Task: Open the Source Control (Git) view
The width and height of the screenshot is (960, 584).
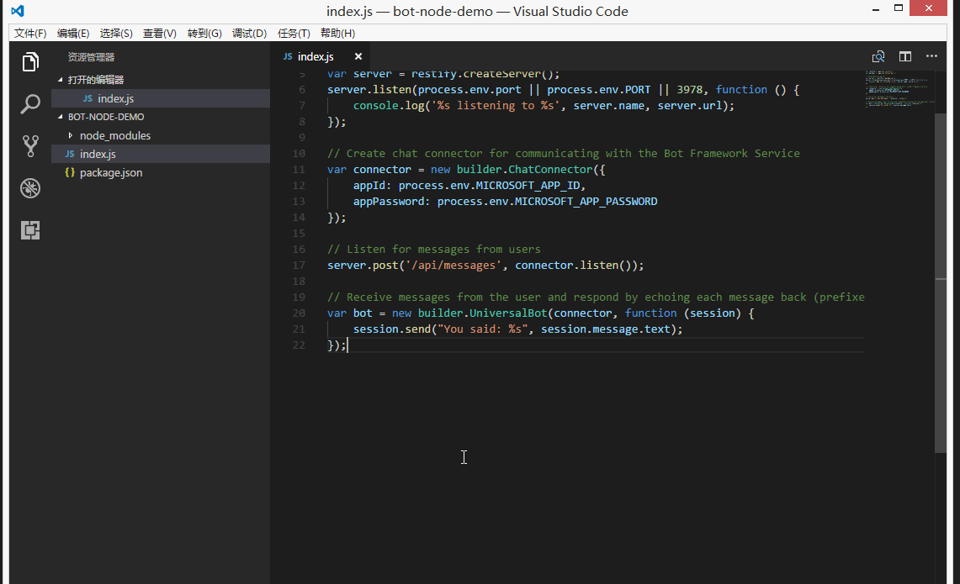Action: [30, 146]
